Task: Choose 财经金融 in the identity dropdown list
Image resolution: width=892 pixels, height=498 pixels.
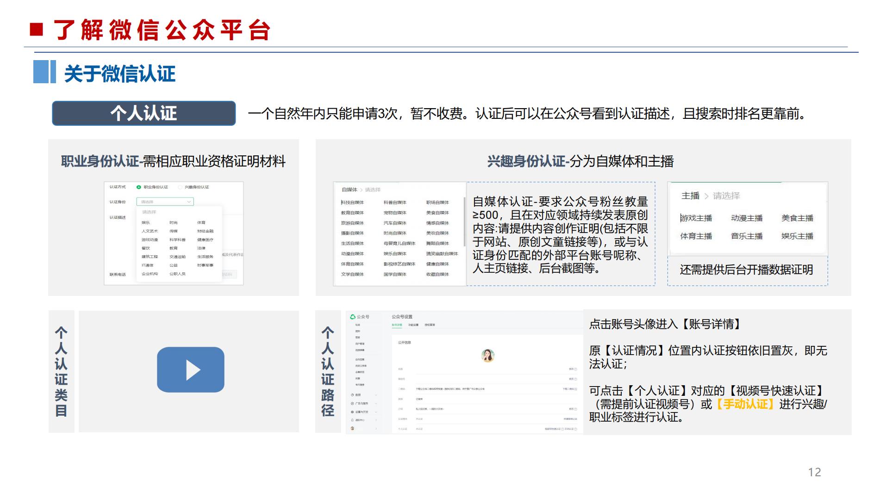Action: coord(206,231)
